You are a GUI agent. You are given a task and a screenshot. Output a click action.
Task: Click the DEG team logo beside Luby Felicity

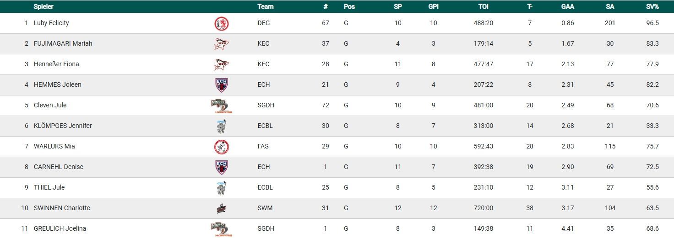tap(222, 23)
